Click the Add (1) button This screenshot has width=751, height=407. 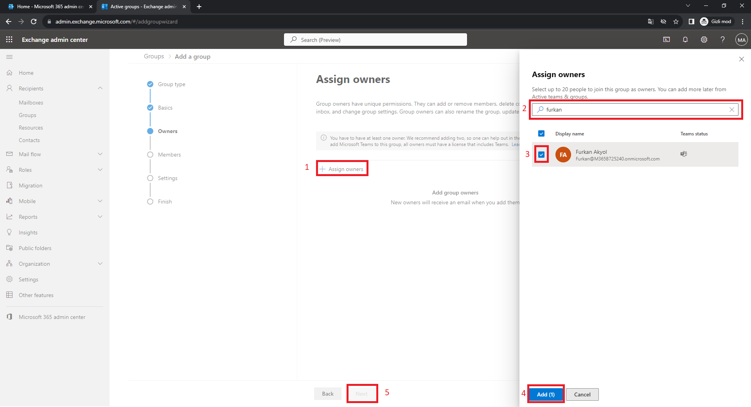tap(546, 394)
